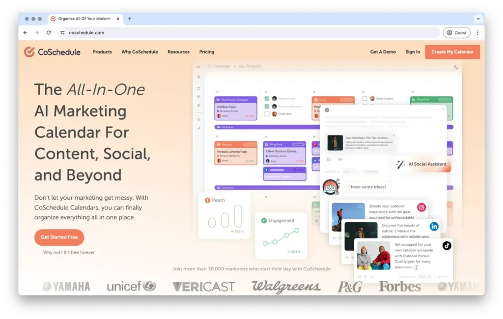503x319 pixels.
Task: Click the Walgreens logo
Action: click(286, 287)
